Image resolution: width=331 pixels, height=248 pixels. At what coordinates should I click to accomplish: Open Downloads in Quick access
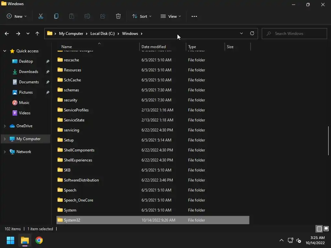(x=28, y=72)
